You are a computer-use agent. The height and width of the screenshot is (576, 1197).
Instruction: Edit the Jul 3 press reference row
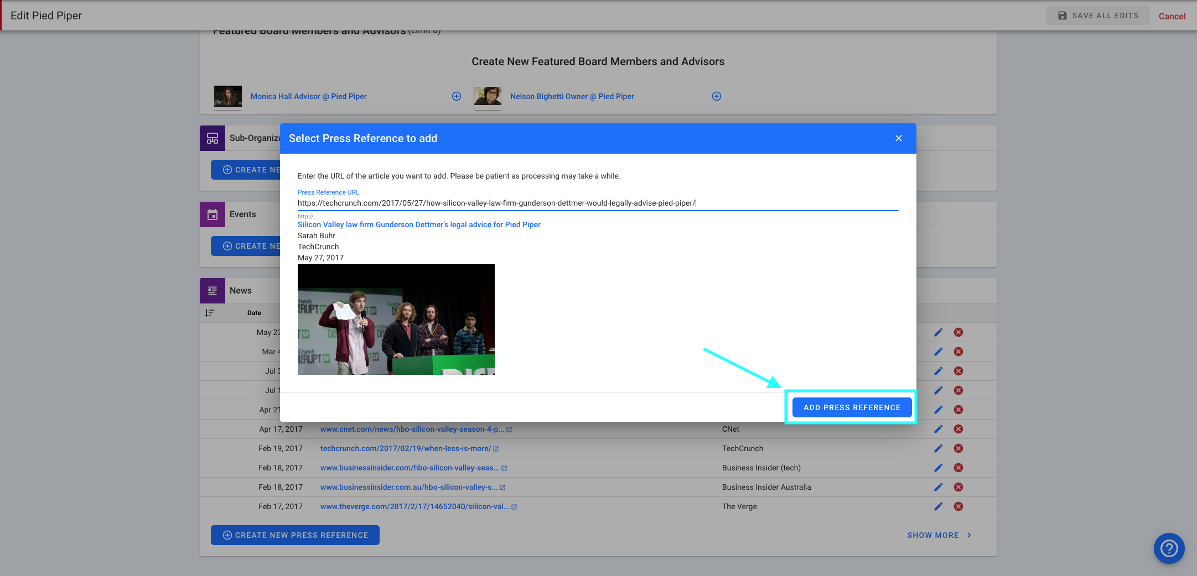tap(939, 371)
